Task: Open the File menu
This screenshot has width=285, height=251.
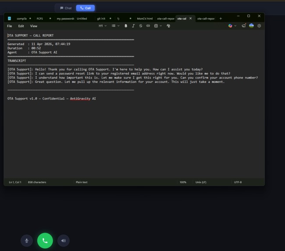Action: (10, 26)
